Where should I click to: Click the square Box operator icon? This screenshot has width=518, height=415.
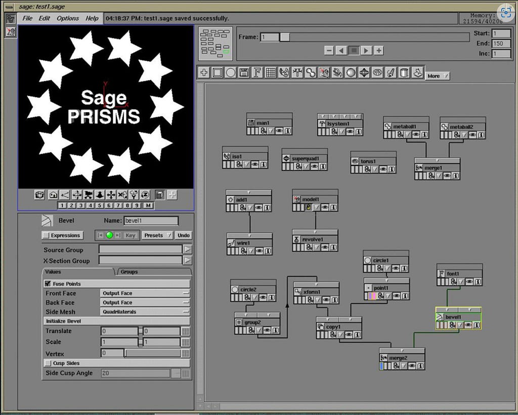pos(217,72)
